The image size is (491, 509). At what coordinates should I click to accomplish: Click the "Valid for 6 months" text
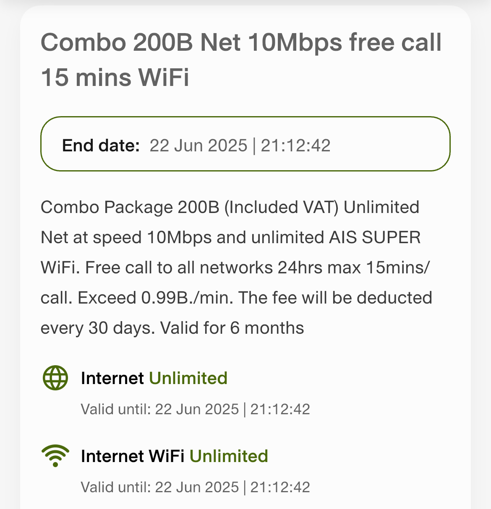coord(232,328)
